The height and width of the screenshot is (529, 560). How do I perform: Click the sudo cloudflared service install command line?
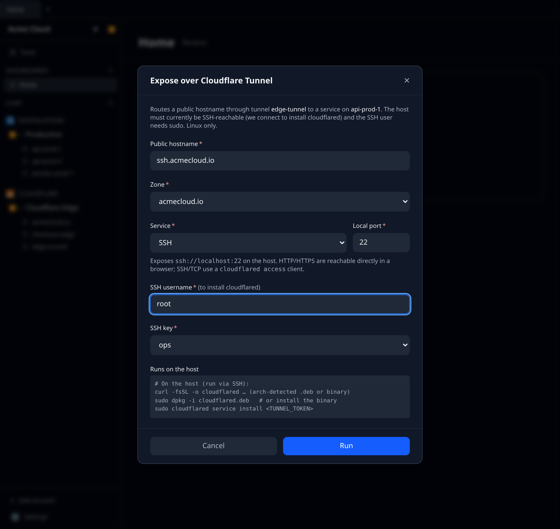[x=234, y=409]
